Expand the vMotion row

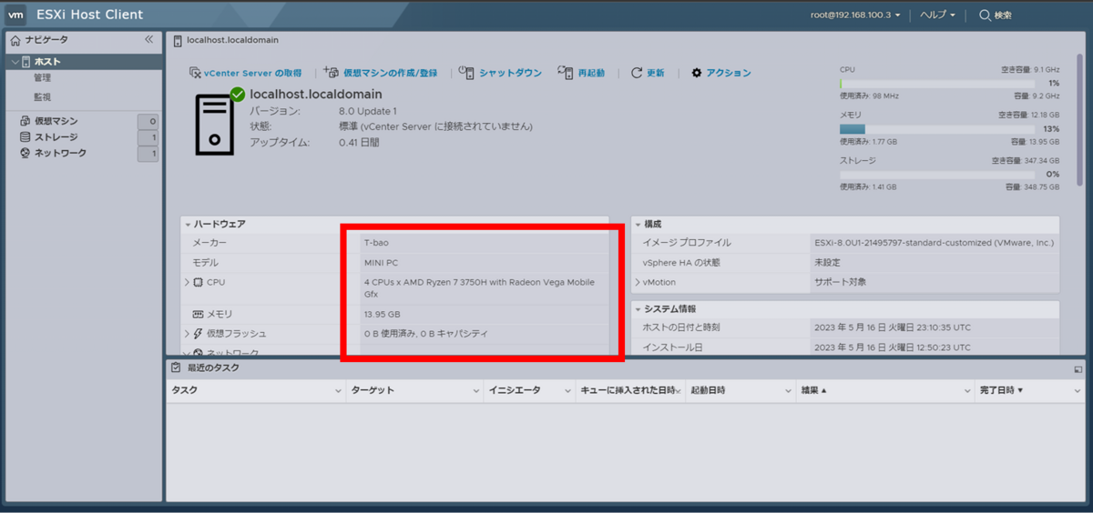pos(638,282)
